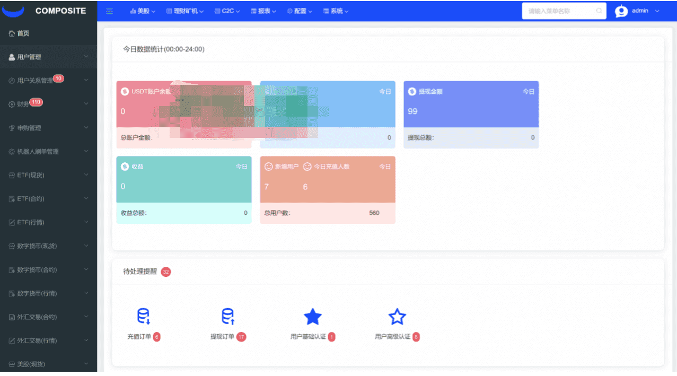
Task: Click the search magnifier icon
Action: point(599,11)
